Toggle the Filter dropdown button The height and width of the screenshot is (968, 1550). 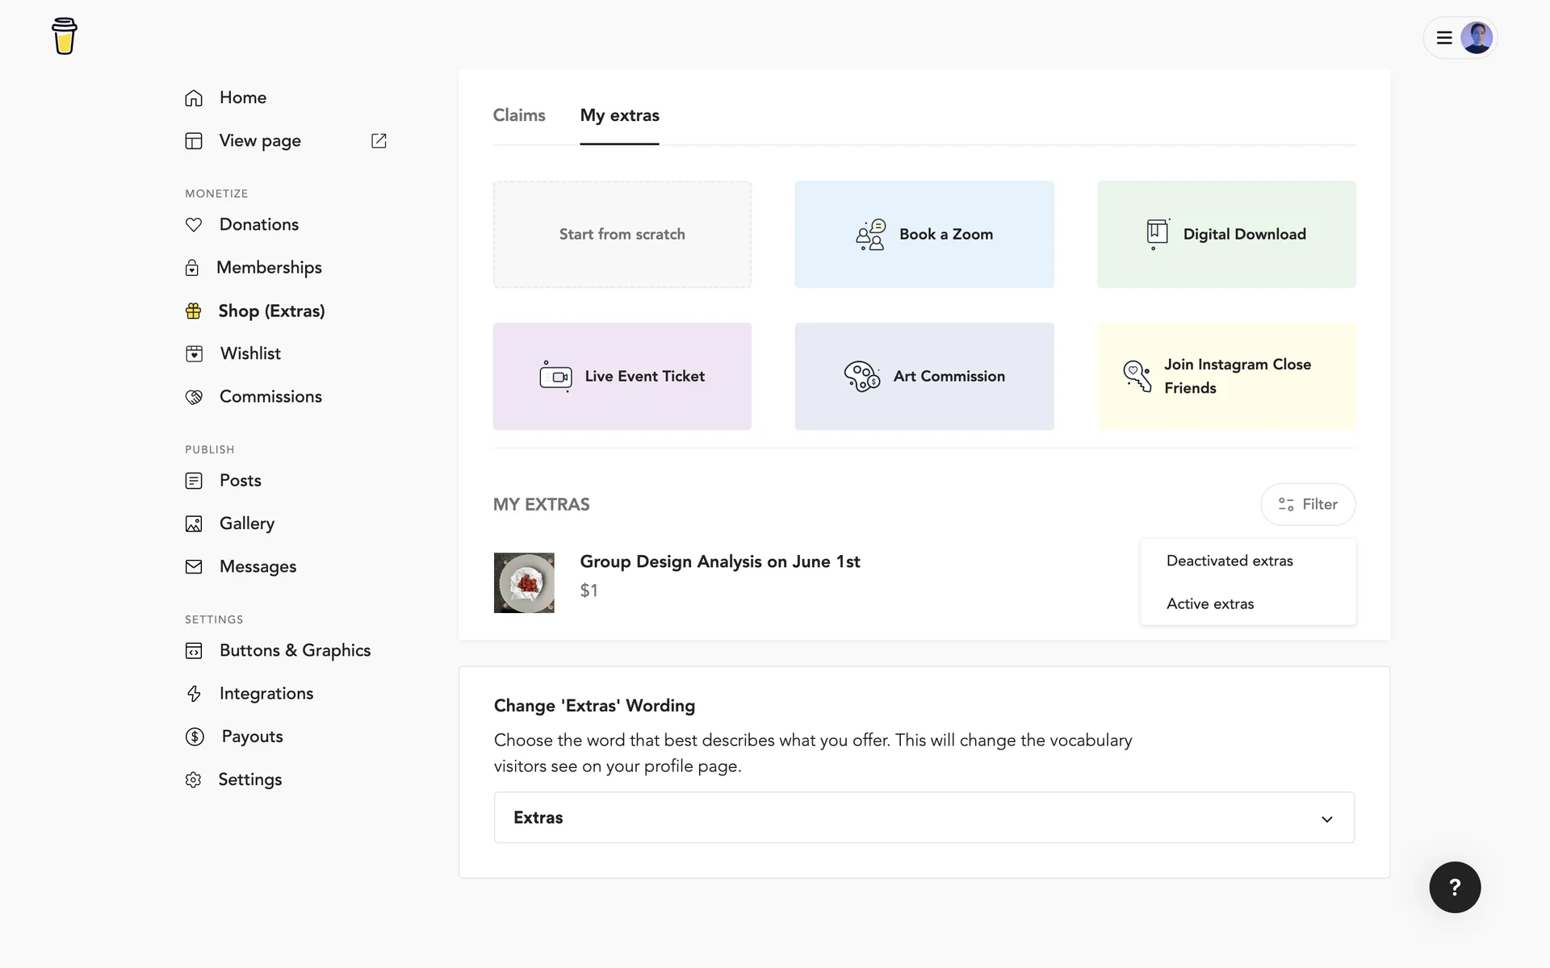1308,504
